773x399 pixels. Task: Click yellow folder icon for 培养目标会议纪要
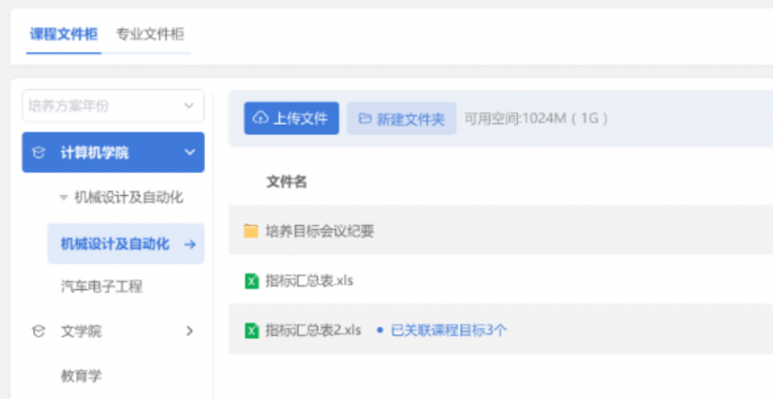click(x=251, y=230)
